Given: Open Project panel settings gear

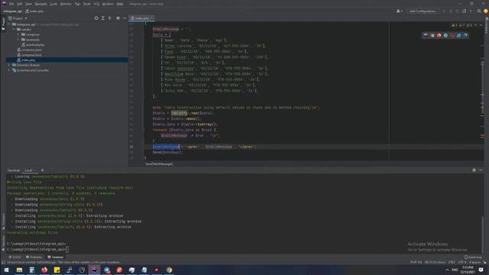Looking at the screenshot, I should click(118, 18).
